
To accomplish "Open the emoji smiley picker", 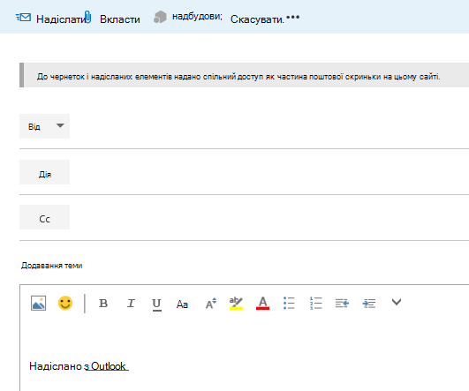I will point(65,303).
